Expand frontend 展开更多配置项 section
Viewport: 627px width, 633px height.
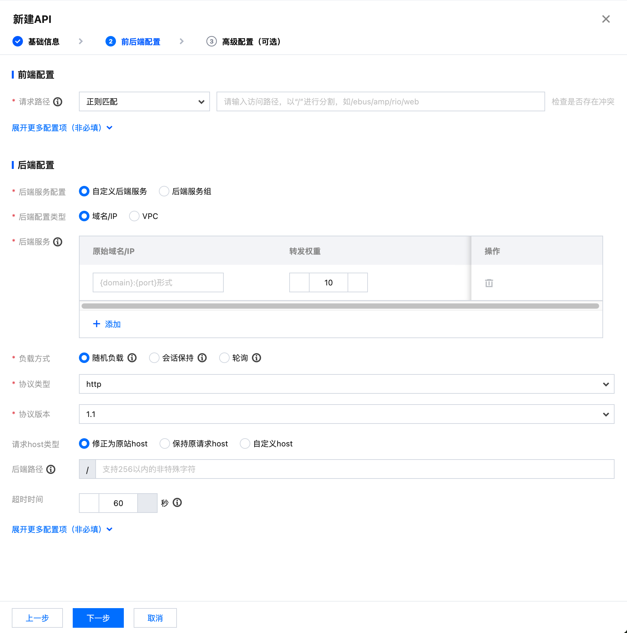pyautogui.click(x=62, y=128)
